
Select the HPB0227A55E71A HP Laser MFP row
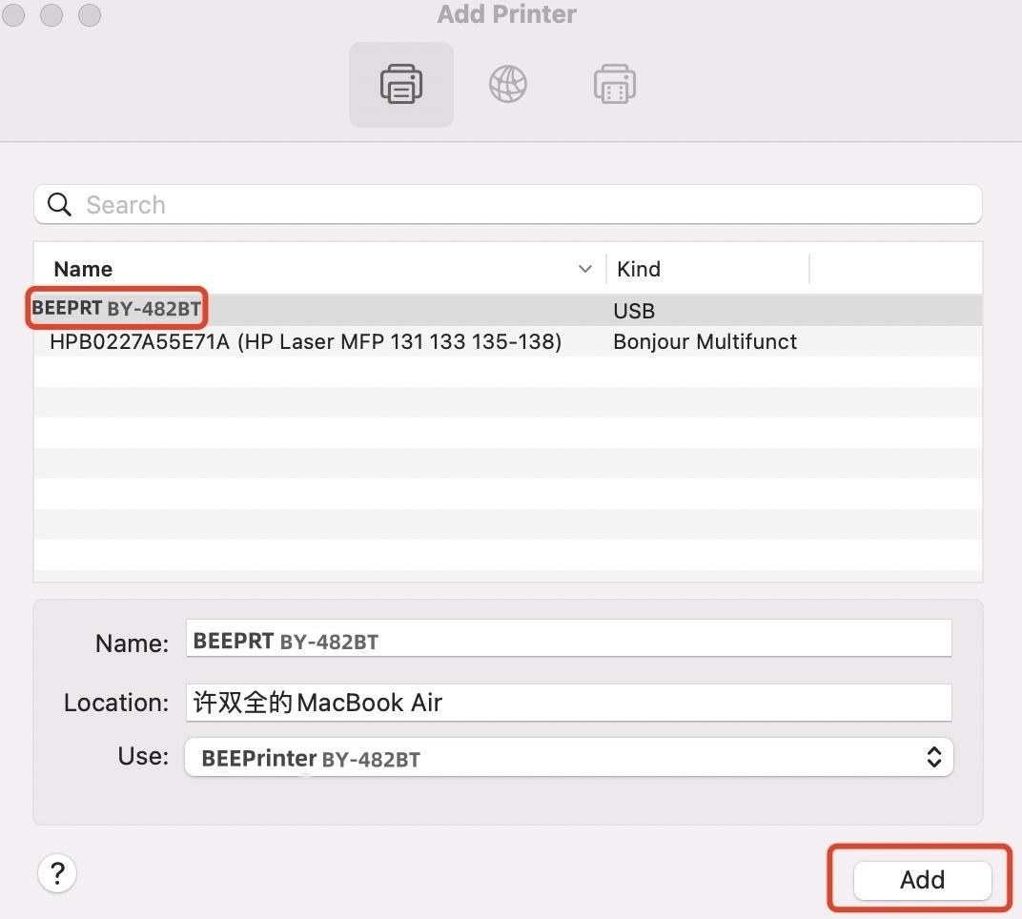[508, 341]
